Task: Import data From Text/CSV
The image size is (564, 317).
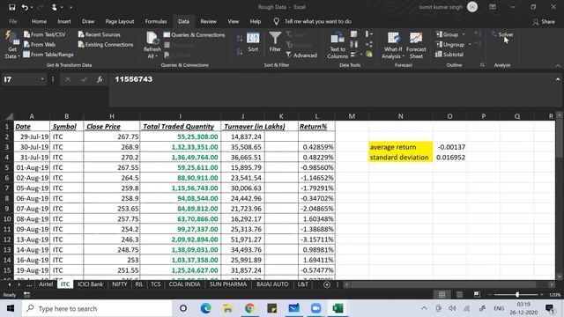Action: [x=45, y=34]
